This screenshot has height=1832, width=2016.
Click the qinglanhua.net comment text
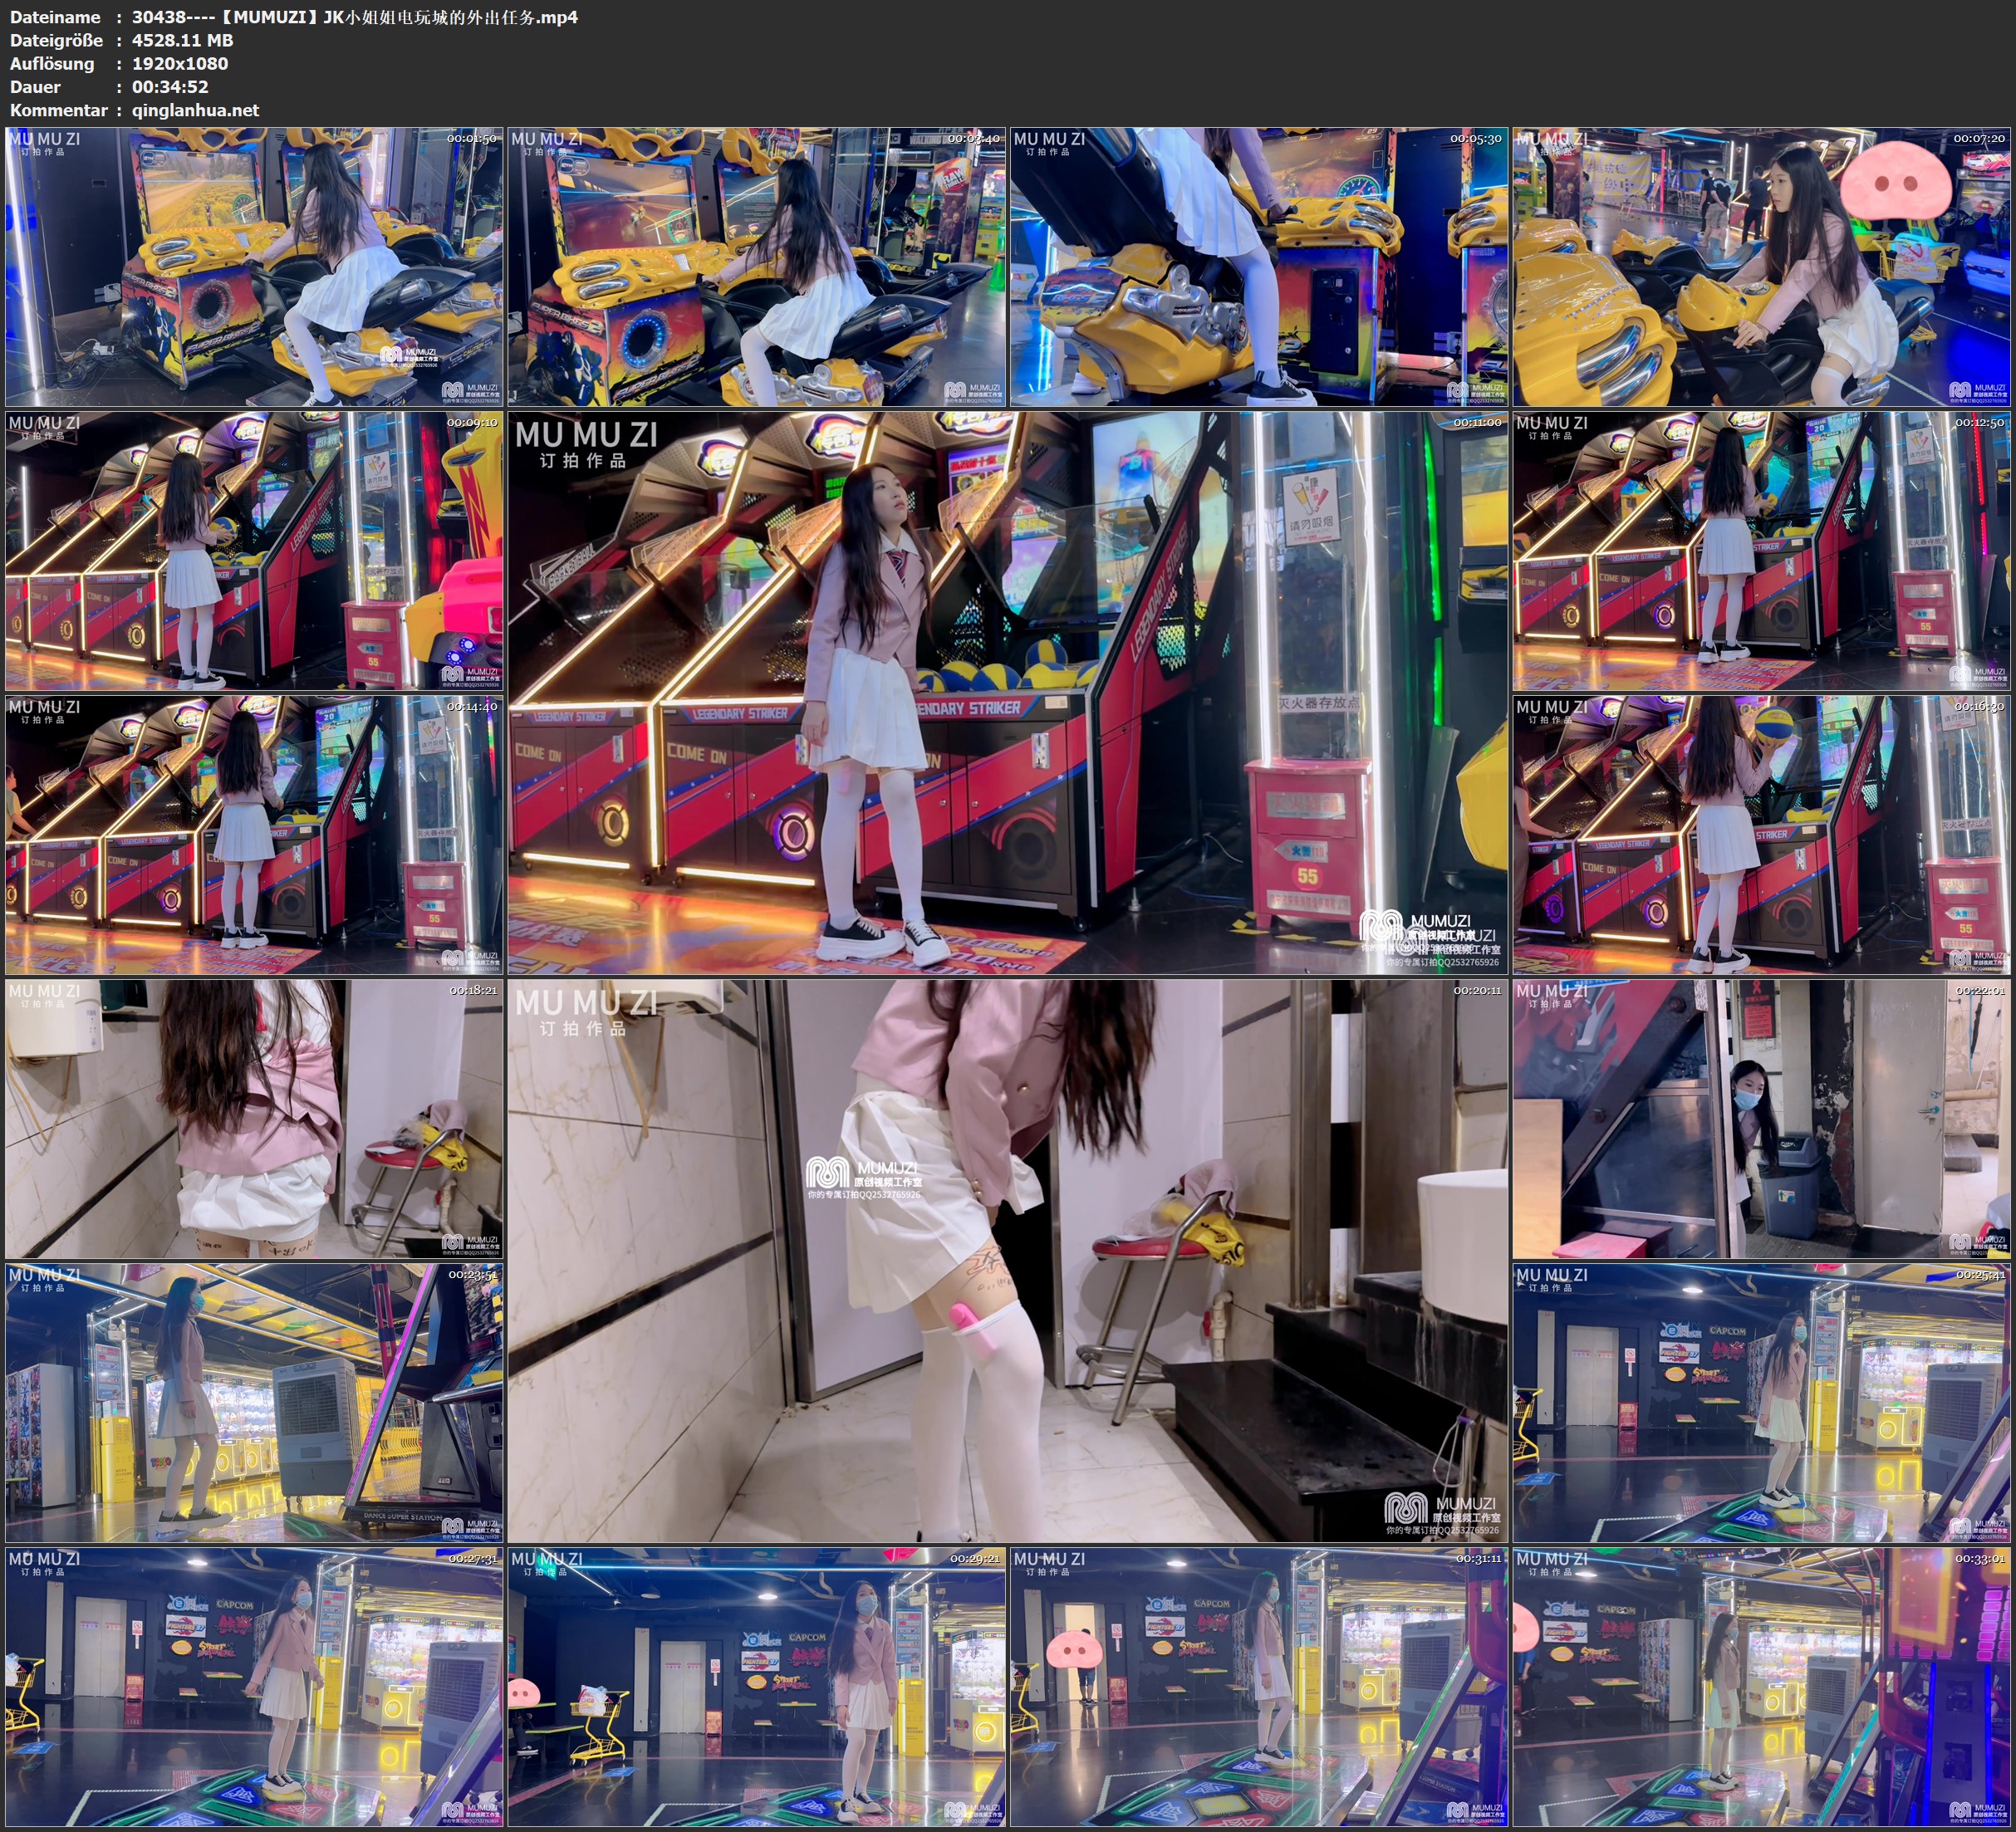[x=195, y=110]
